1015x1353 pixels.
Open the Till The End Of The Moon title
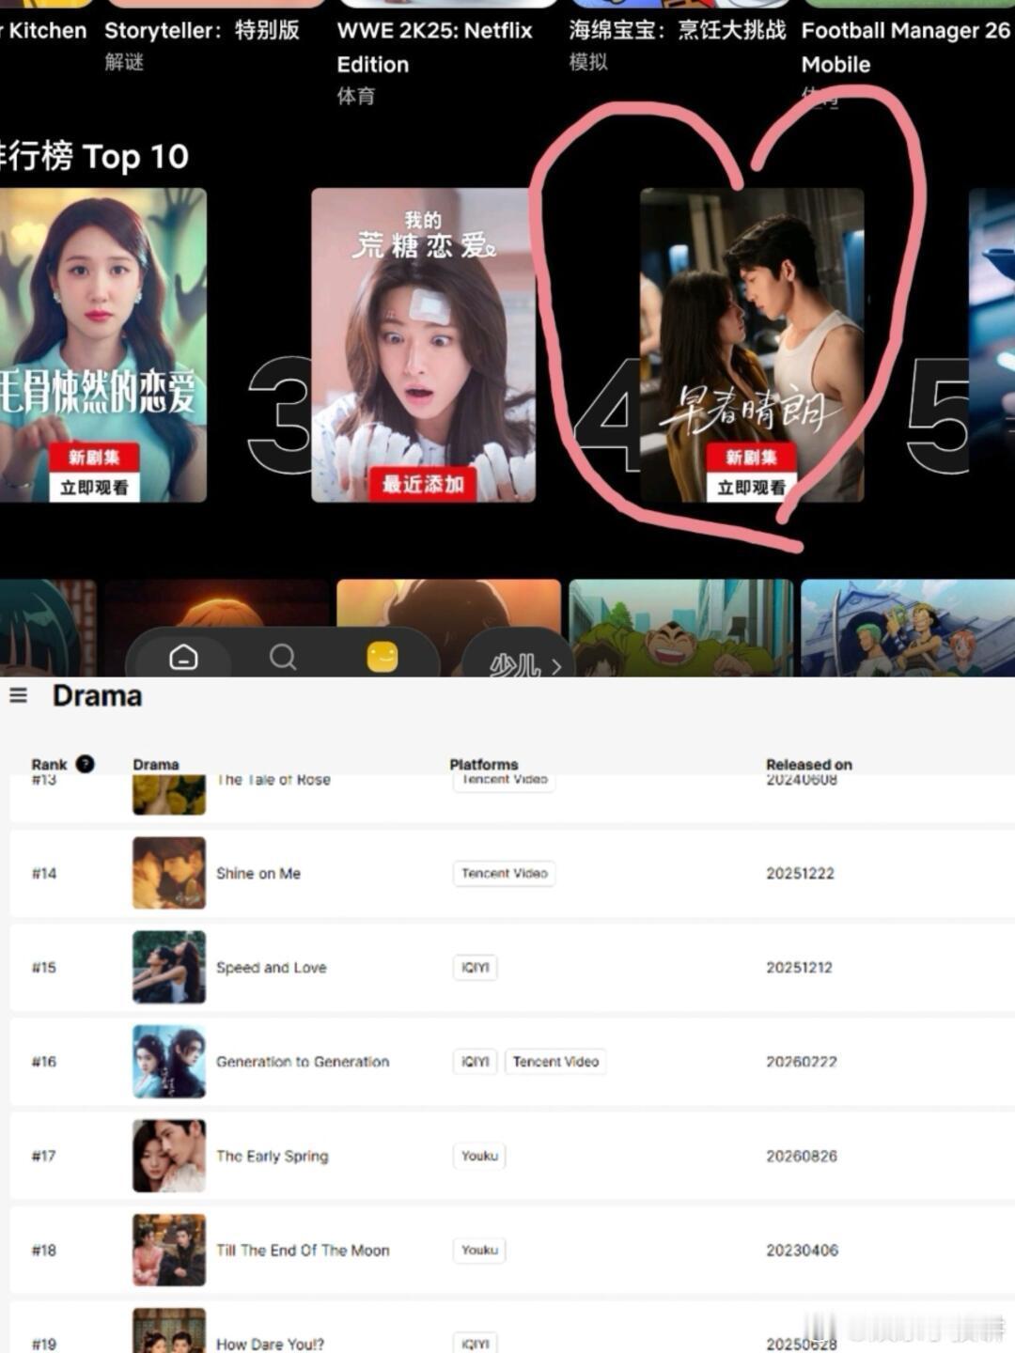point(303,1250)
